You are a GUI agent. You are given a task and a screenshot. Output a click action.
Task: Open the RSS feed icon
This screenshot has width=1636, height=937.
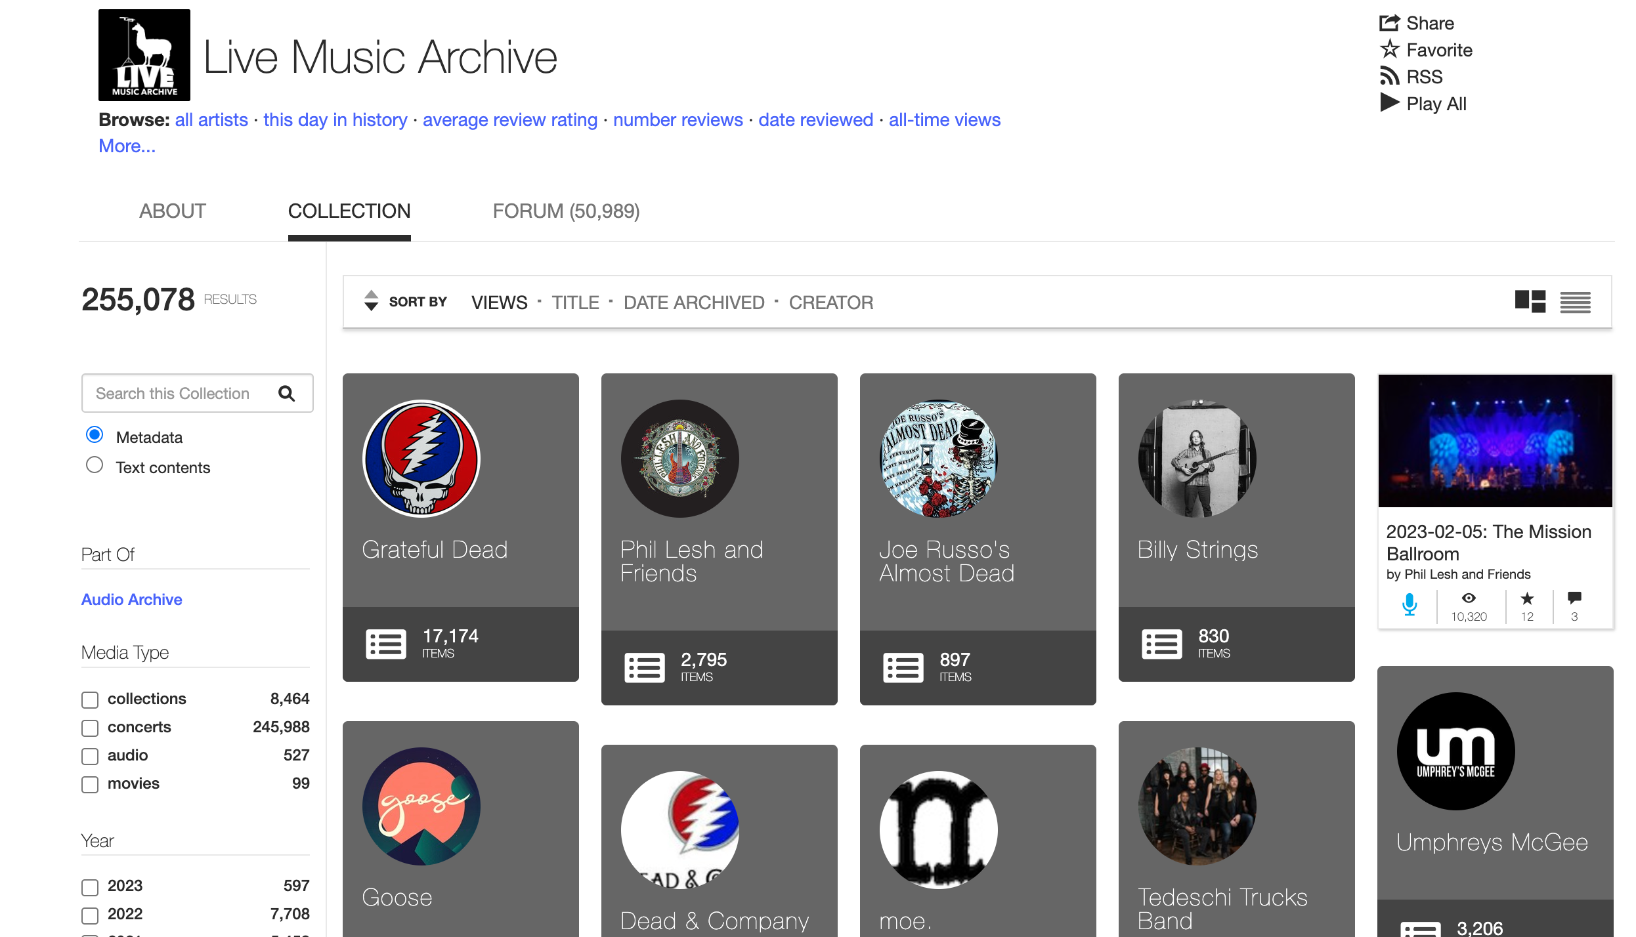click(x=1389, y=76)
